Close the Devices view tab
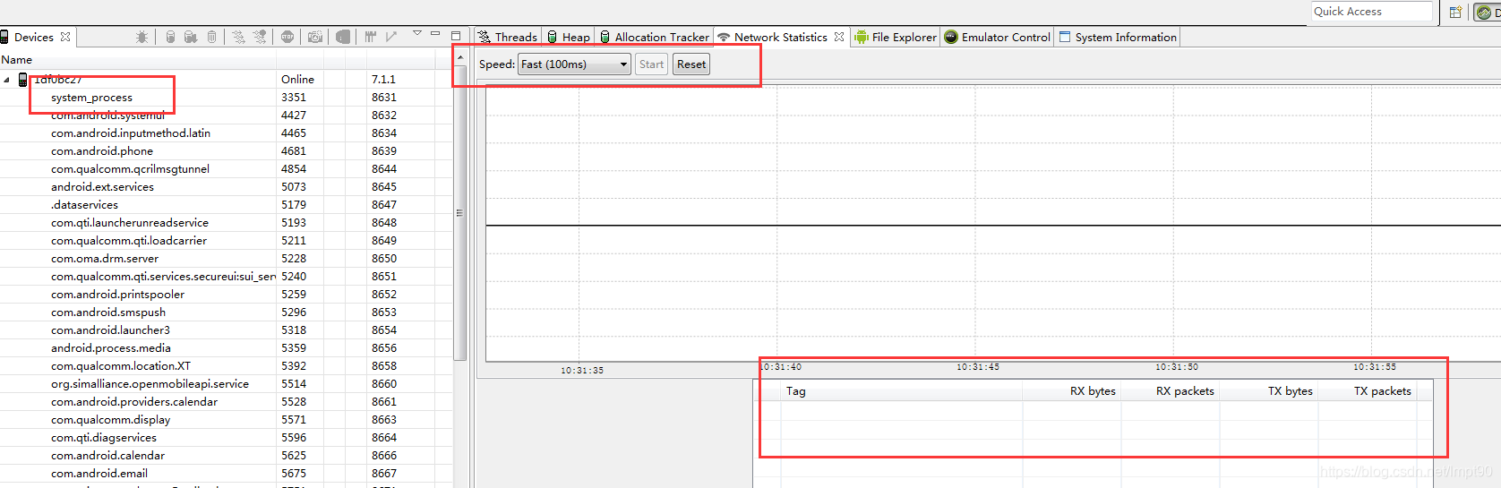Viewport: 1501px width, 488px height. (65, 37)
